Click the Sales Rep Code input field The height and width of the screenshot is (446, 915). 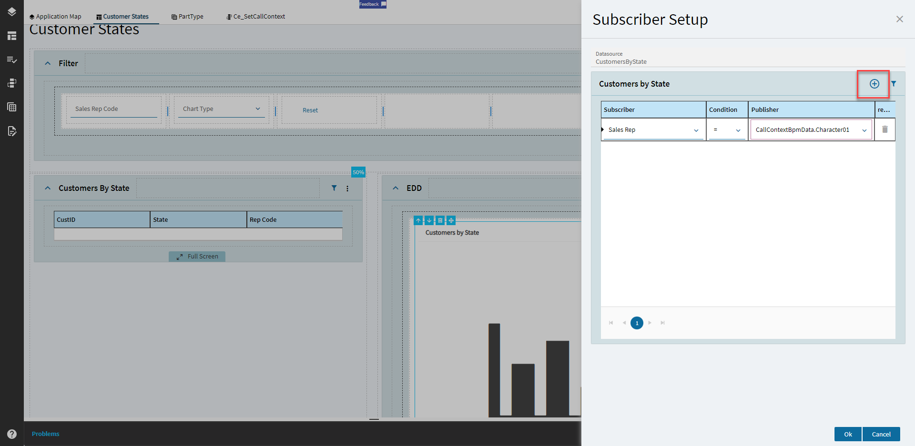coord(113,109)
